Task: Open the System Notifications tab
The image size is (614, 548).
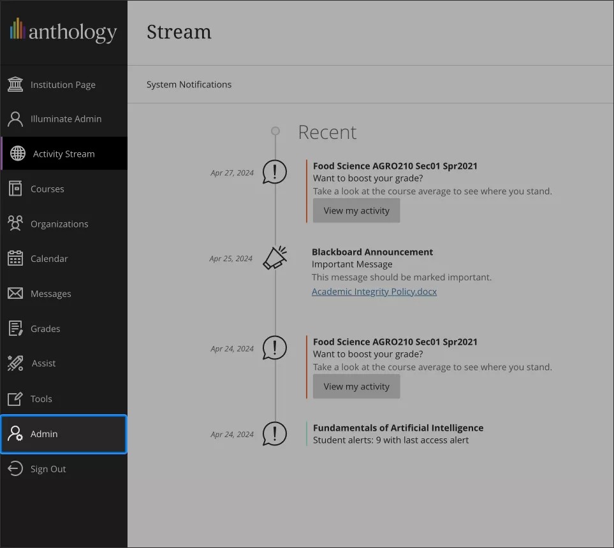Action: 189,83
